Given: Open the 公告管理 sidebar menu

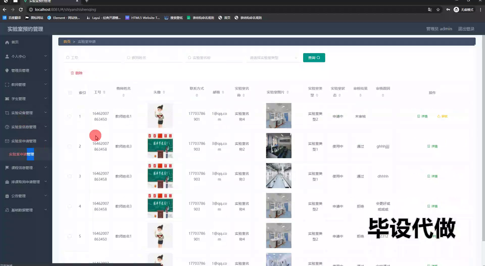Looking at the screenshot, I should pos(26,196).
